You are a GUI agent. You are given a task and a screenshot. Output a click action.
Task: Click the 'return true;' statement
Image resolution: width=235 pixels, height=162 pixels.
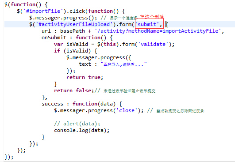tap(85, 77)
